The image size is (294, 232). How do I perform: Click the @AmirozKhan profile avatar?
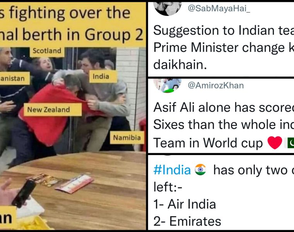click(x=167, y=85)
